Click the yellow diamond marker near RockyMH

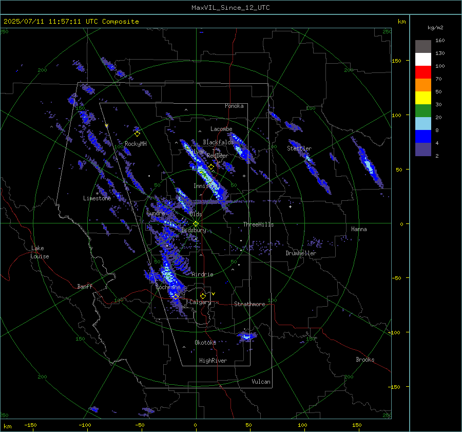137,134
